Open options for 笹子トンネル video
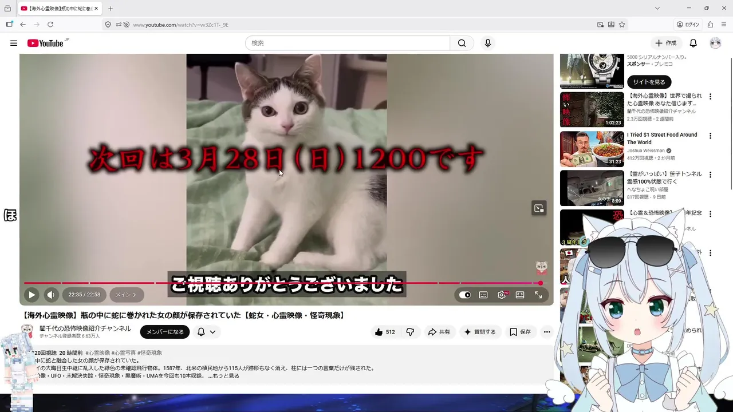The height and width of the screenshot is (412, 733). [710, 175]
